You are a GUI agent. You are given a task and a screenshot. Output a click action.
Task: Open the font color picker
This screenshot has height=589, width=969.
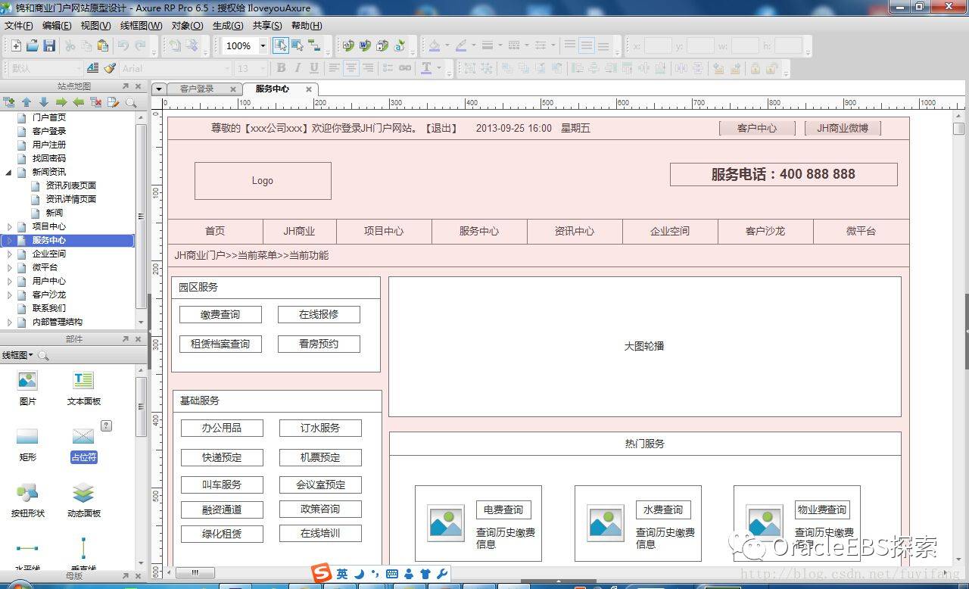point(426,68)
